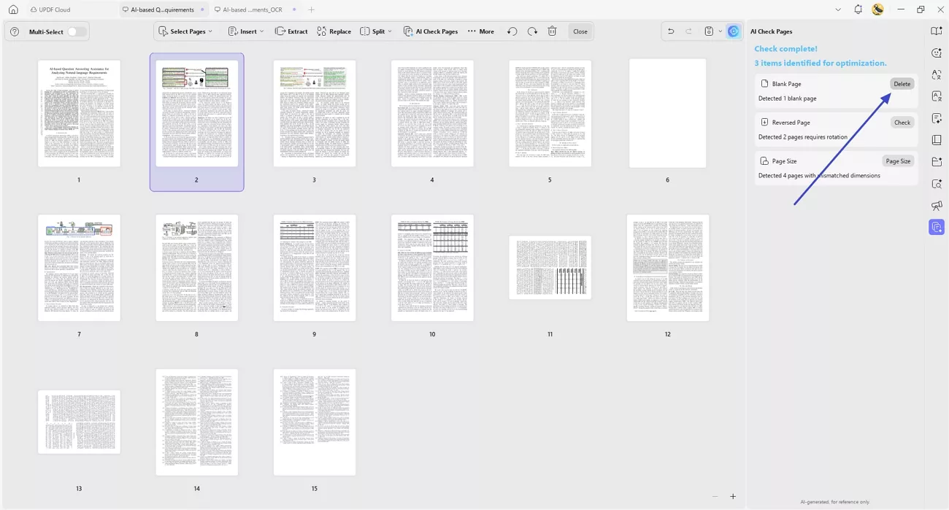Viewport: 949px width, 510px height.
Task: Zoom in using the plus control
Action: coord(734,495)
